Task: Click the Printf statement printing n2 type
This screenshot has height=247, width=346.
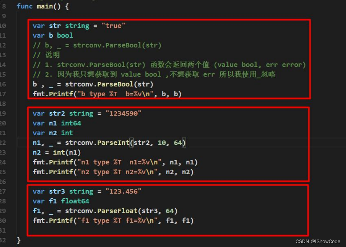Action: tap(113, 172)
